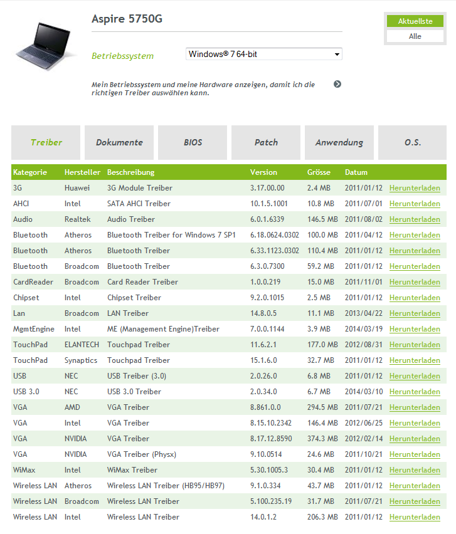
Task: Click the size cell 374.3 MB
Action: click(x=322, y=439)
